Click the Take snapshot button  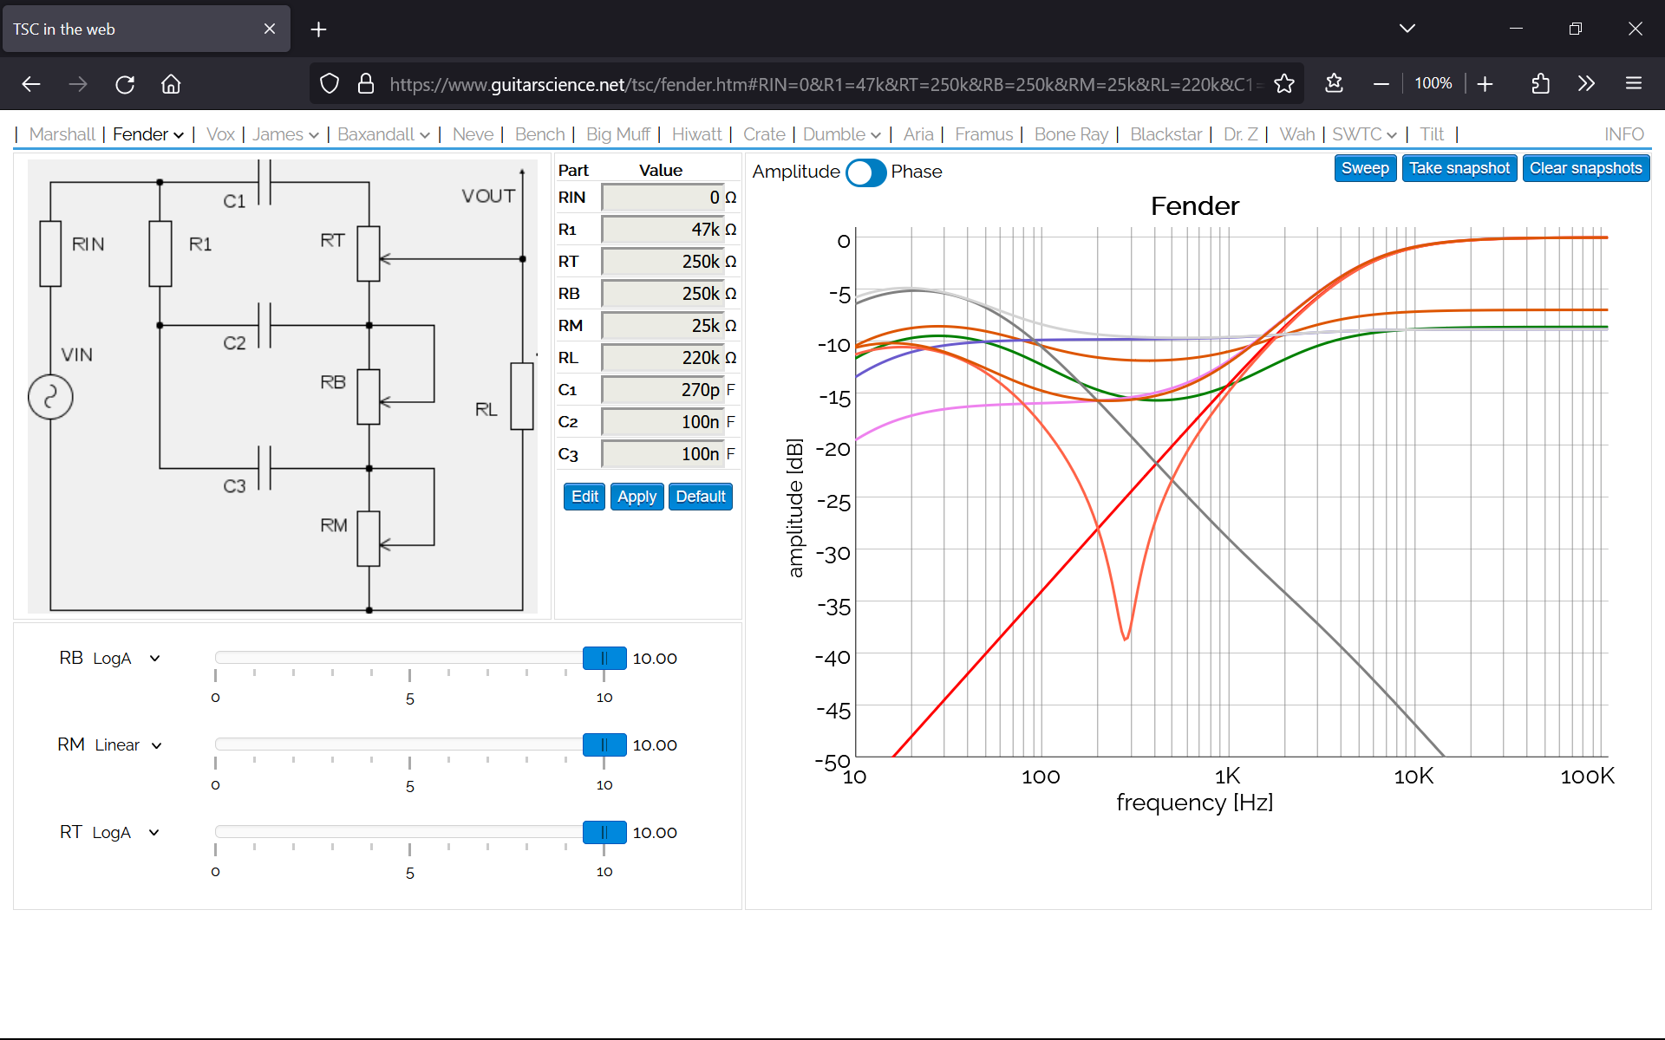(x=1459, y=168)
